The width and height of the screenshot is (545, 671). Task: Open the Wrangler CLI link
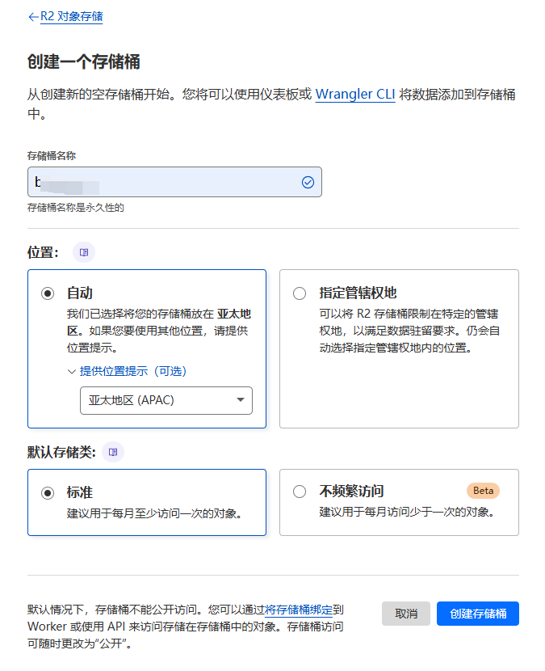tap(355, 94)
